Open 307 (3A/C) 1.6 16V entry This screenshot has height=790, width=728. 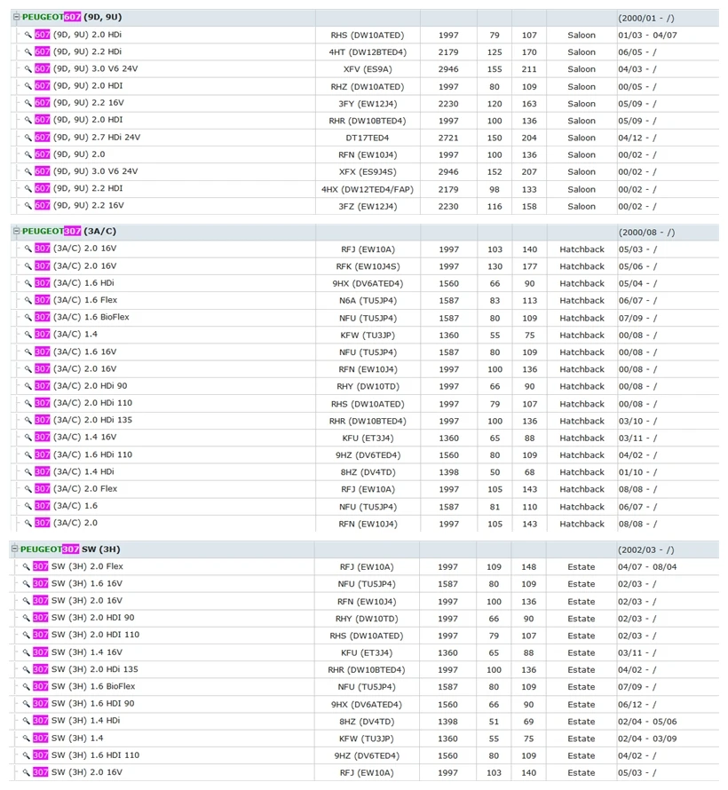pyautogui.click(x=75, y=352)
